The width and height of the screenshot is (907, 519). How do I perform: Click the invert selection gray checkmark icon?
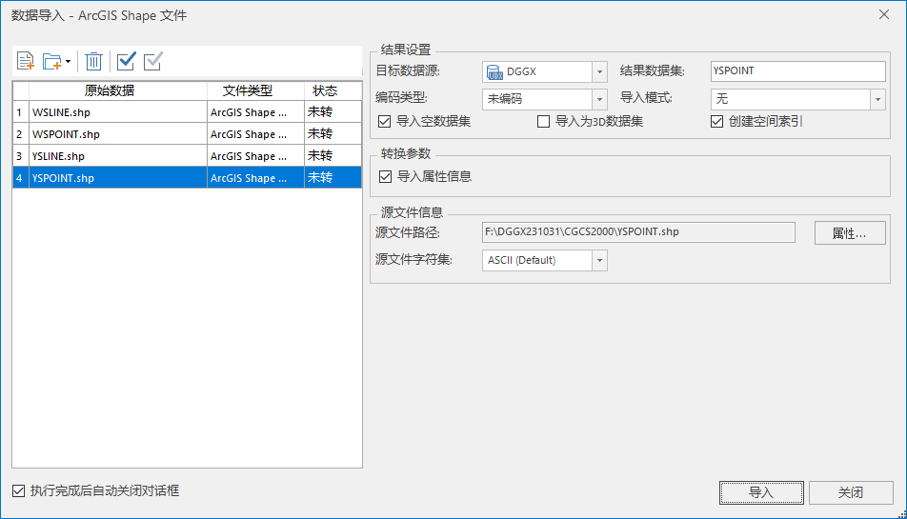click(x=152, y=62)
